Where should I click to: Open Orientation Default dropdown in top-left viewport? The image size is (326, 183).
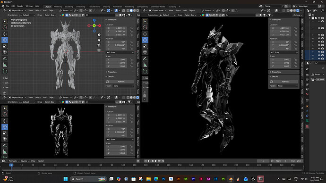coord(27,15)
